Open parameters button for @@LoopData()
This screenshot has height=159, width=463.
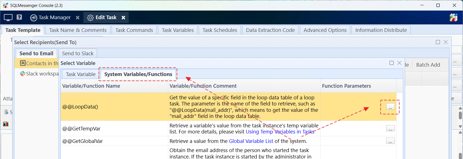click(390, 107)
